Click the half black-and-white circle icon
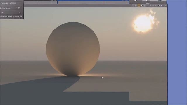 (x=159, y=6)
